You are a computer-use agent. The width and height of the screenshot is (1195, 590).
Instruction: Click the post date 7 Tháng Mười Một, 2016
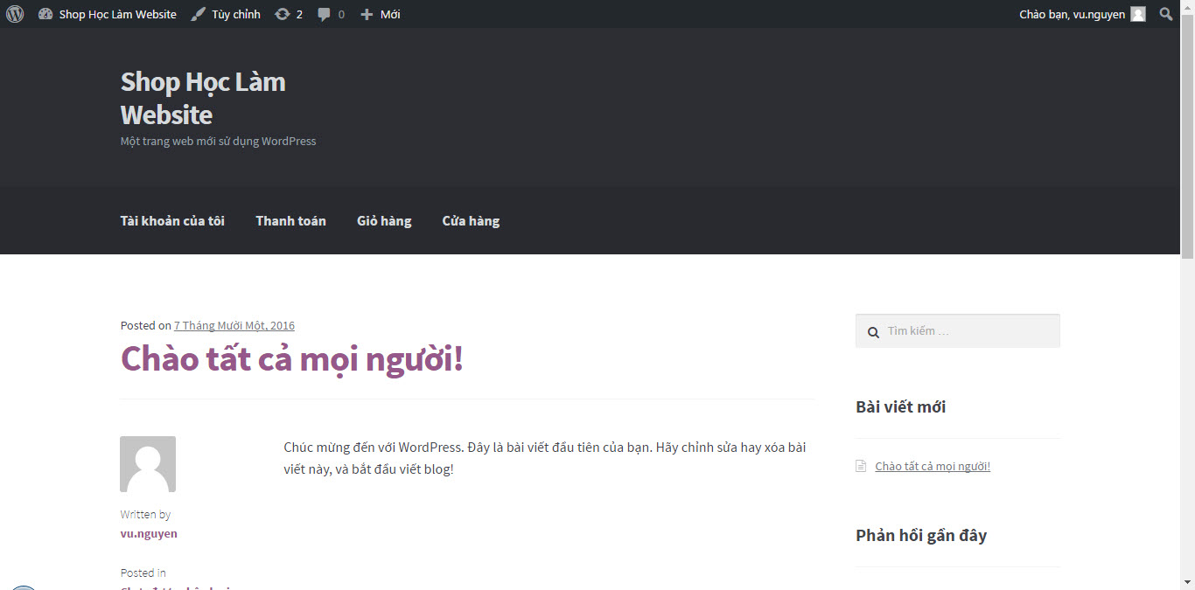(234, 326)
